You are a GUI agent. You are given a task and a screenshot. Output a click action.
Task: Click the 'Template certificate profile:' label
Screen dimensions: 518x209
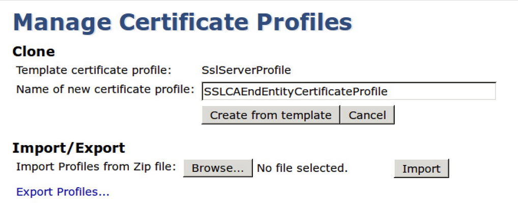point(94,70)
